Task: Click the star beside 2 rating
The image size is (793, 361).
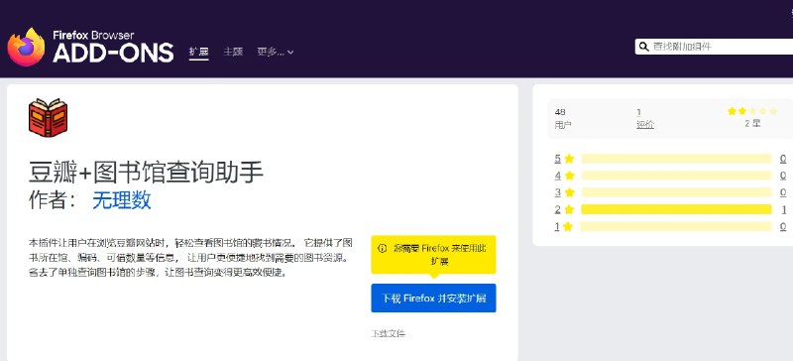Action: (x=569, y=209)
